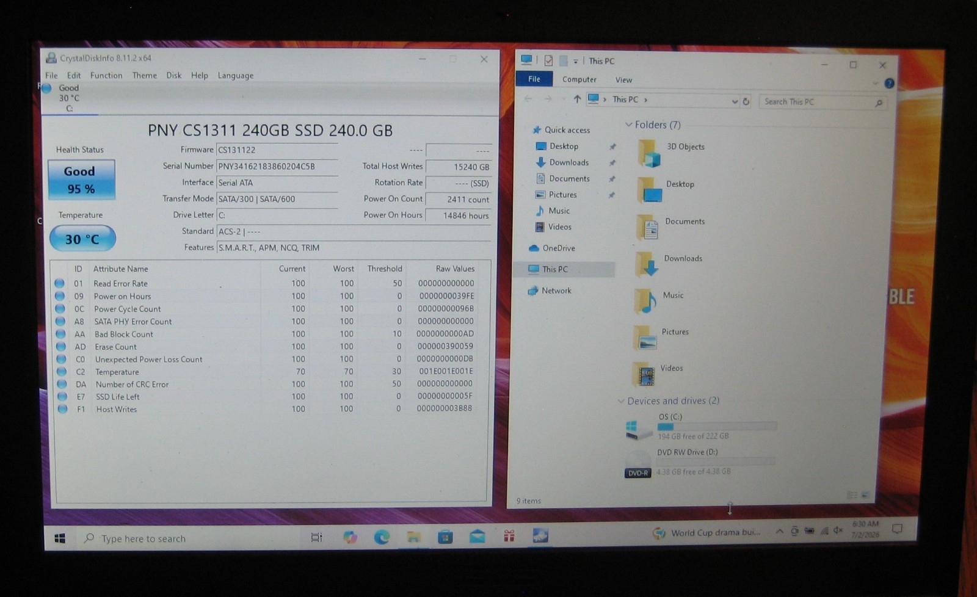The height and width of the screenshot is (597, 977).
Task: Click the Read Error Rate status circle icon
Action: 60,283
